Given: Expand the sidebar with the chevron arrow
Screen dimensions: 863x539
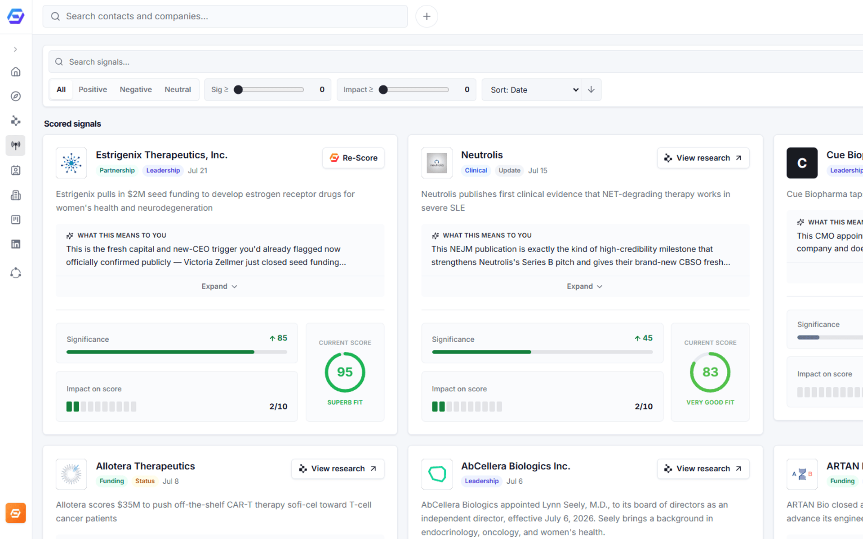Looking at the screenshot, I should coord(15,49).
